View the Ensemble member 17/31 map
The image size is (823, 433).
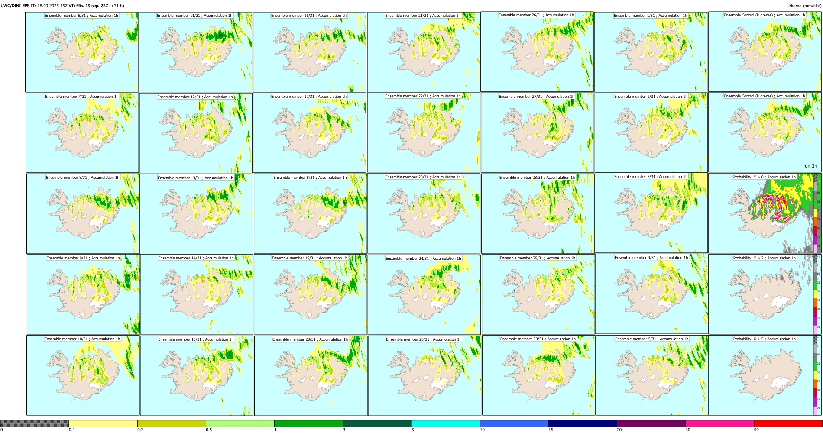click(x=310, y=132)
